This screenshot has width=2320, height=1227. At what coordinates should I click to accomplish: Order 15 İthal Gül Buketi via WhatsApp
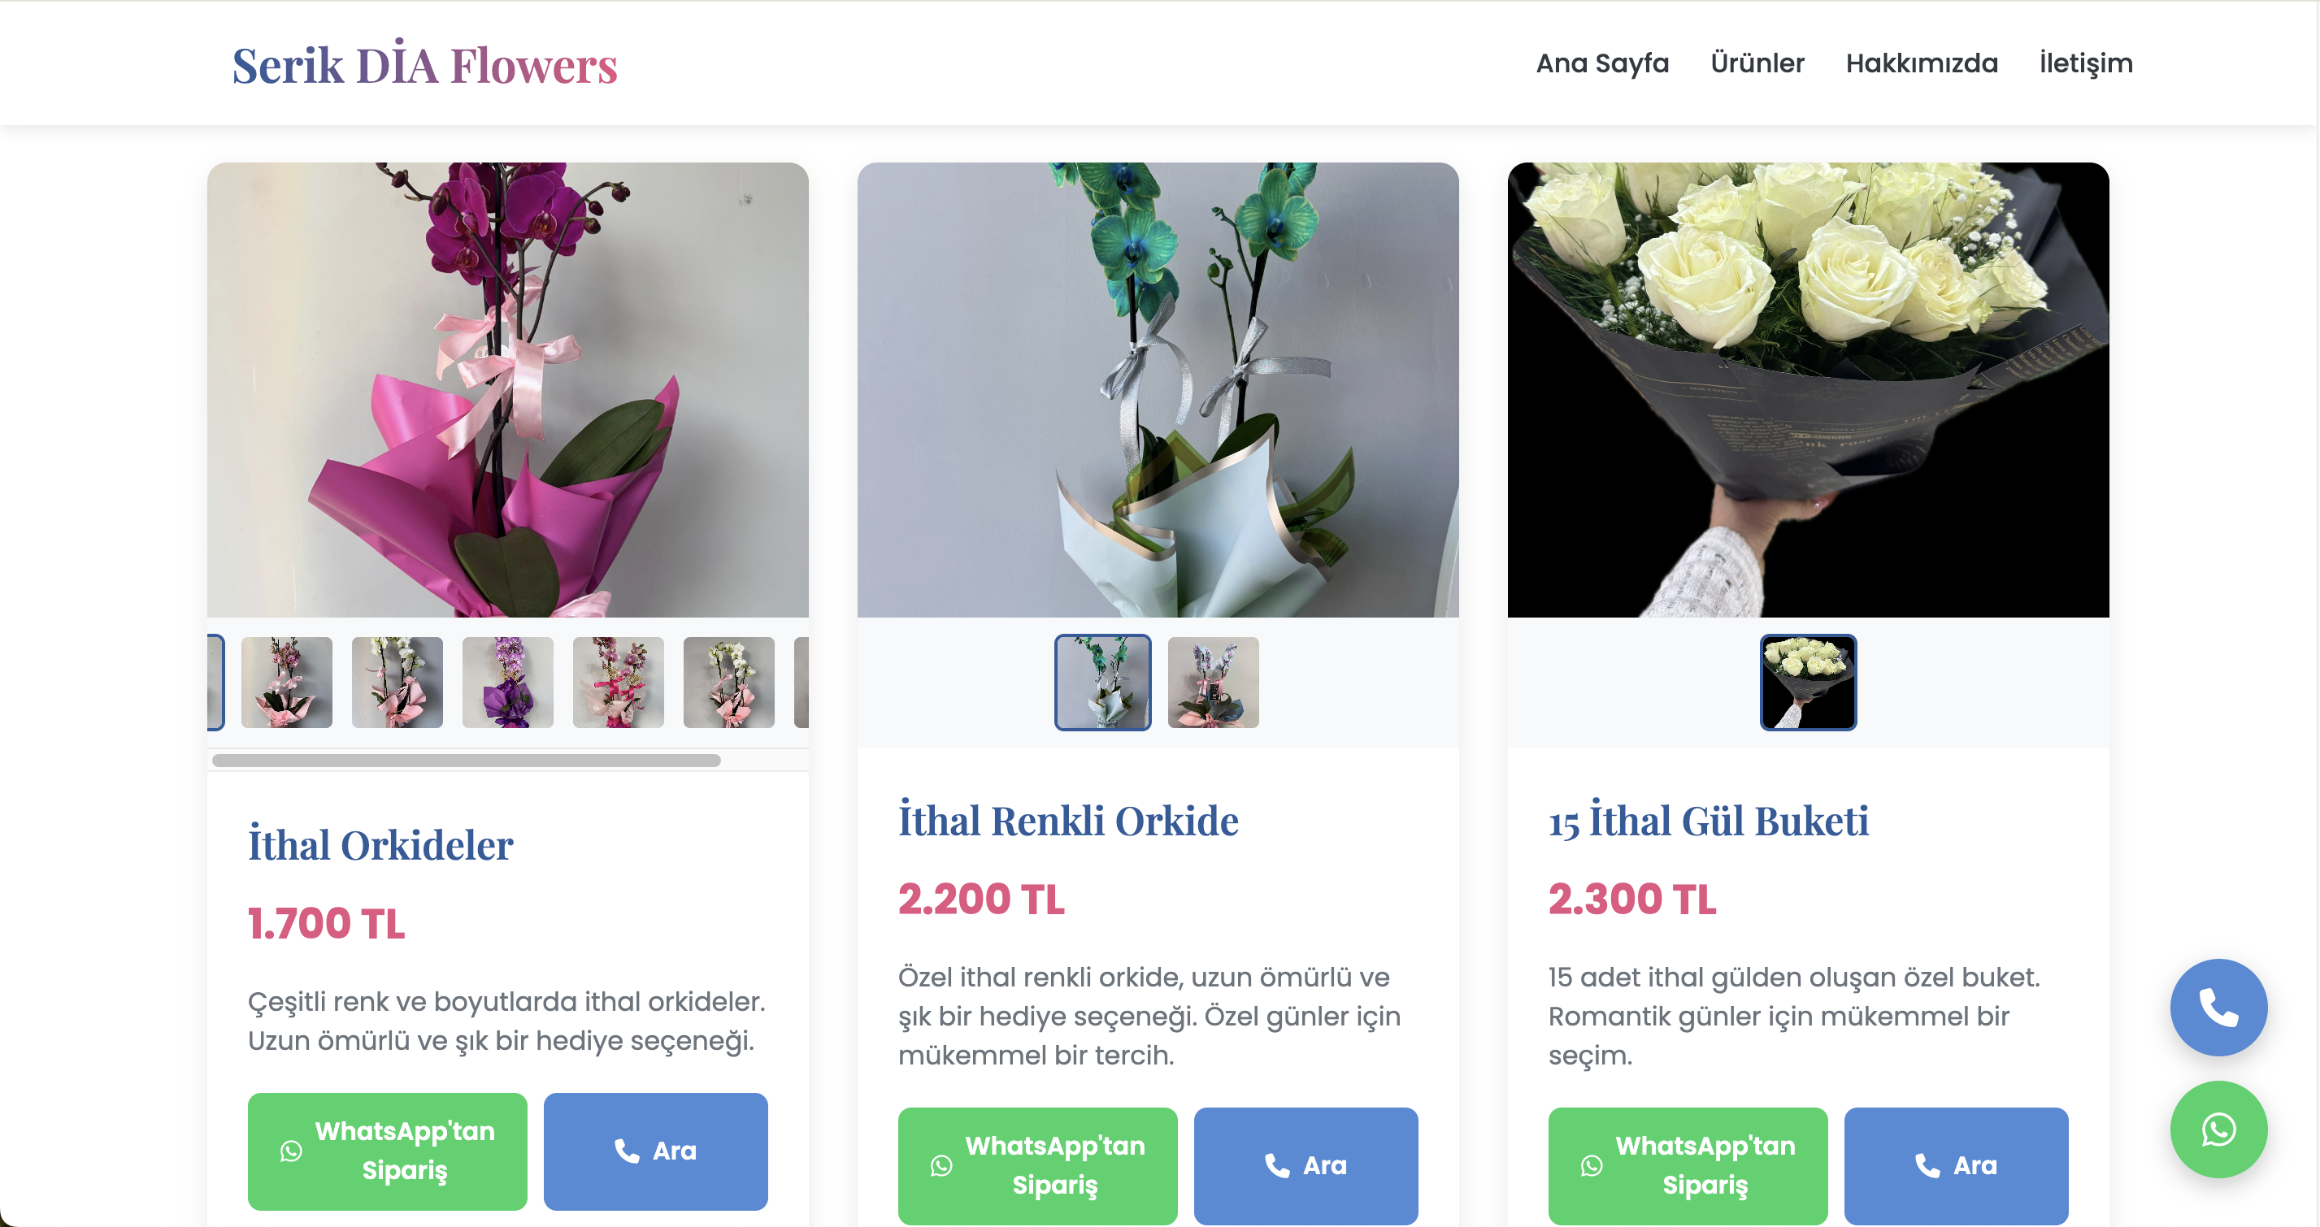(1688, 1165)
